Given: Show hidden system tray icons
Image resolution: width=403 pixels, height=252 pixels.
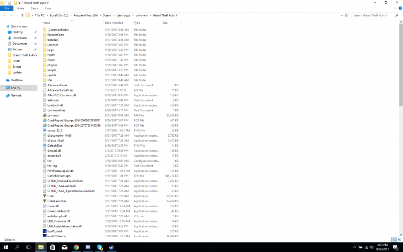Looking at the screenshot, I should [355, 247].
